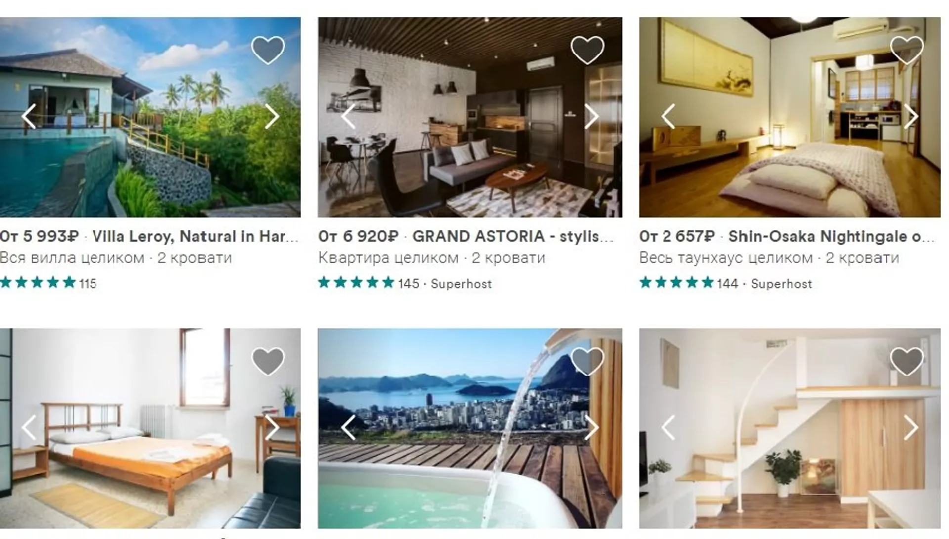
Task: Show previous photo of Villa Leroy
Action: (x=29, y=117)
